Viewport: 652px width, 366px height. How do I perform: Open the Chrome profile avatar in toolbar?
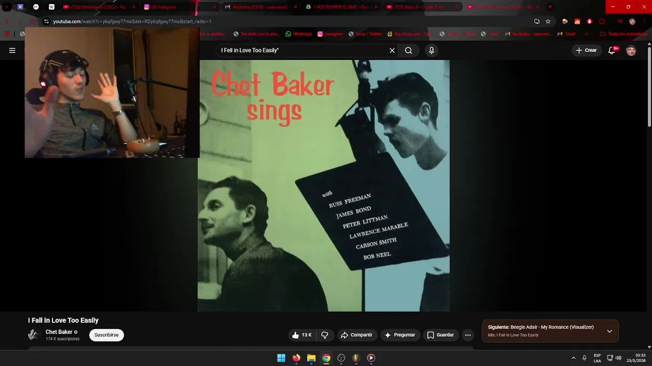(x=632, y=21)
